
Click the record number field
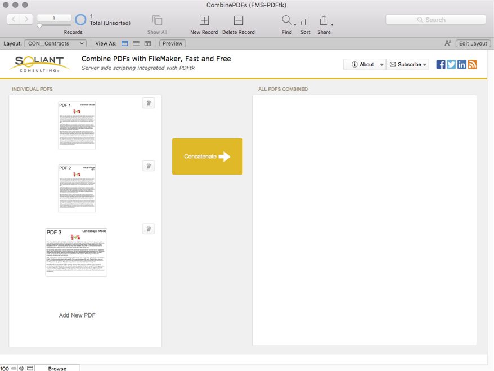pyautogui.click(x=54, y=18)
